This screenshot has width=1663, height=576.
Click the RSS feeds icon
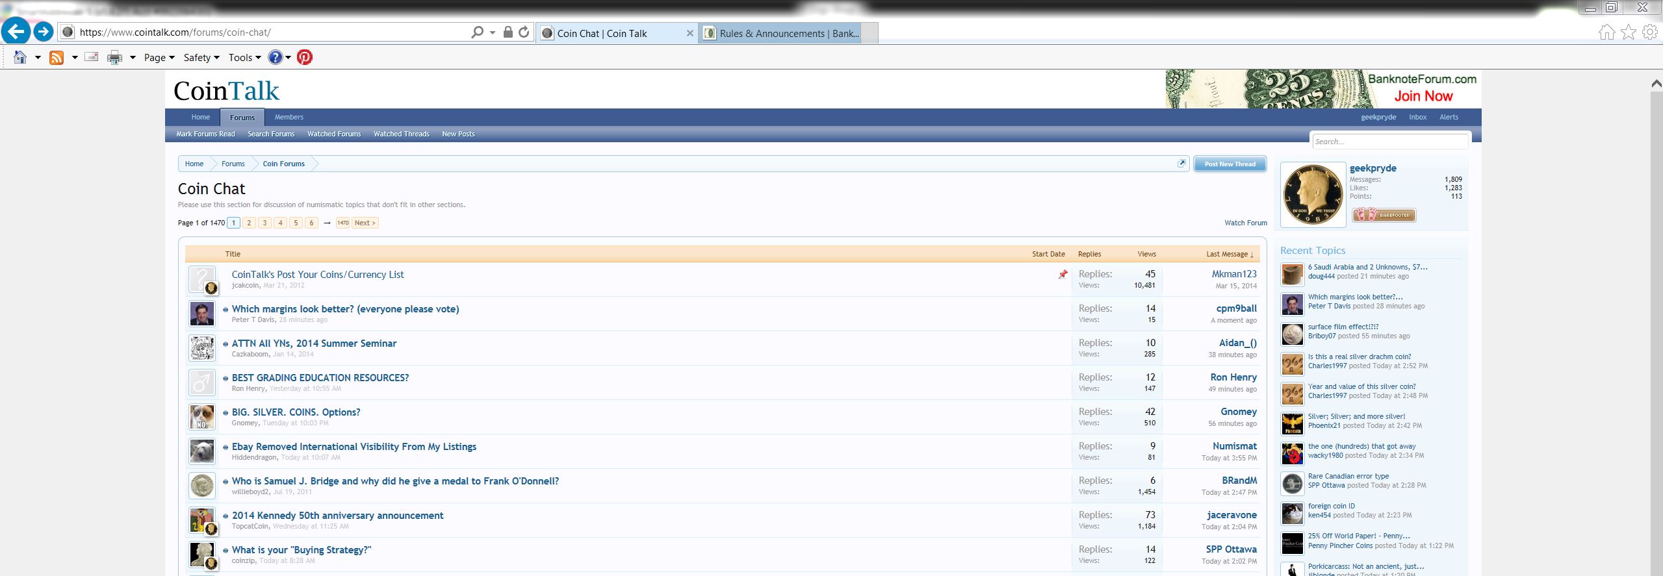coord(57,58)
